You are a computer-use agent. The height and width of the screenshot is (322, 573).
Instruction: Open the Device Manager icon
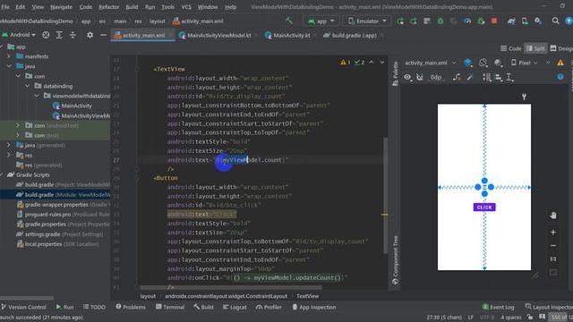(x=525, y=21)
